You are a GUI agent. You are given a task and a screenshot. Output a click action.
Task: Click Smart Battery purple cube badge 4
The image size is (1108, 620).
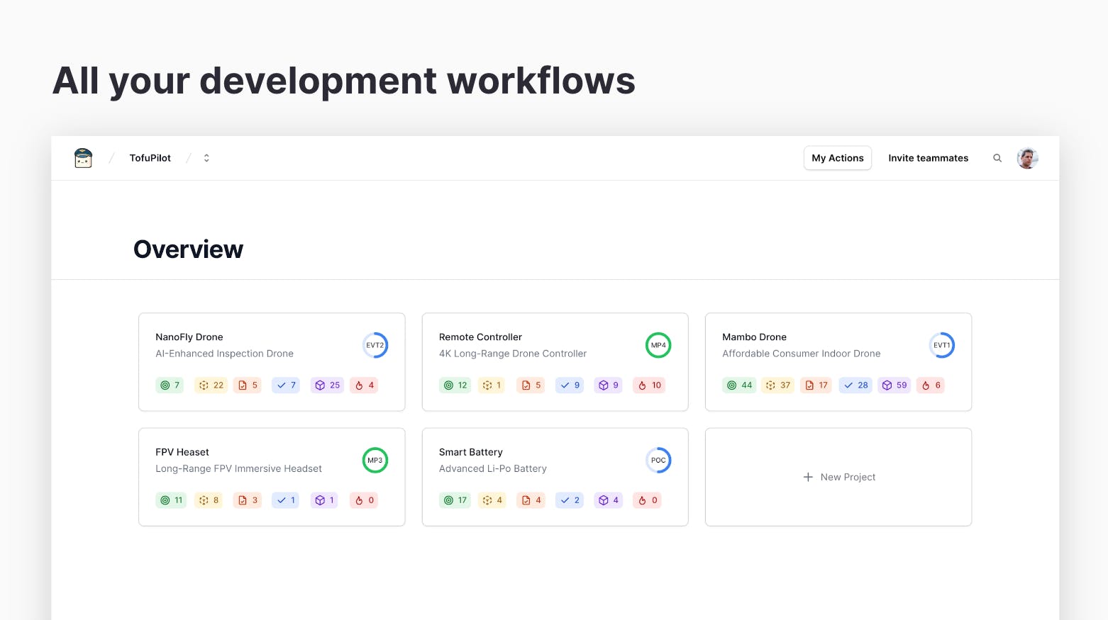coord(609,500)
